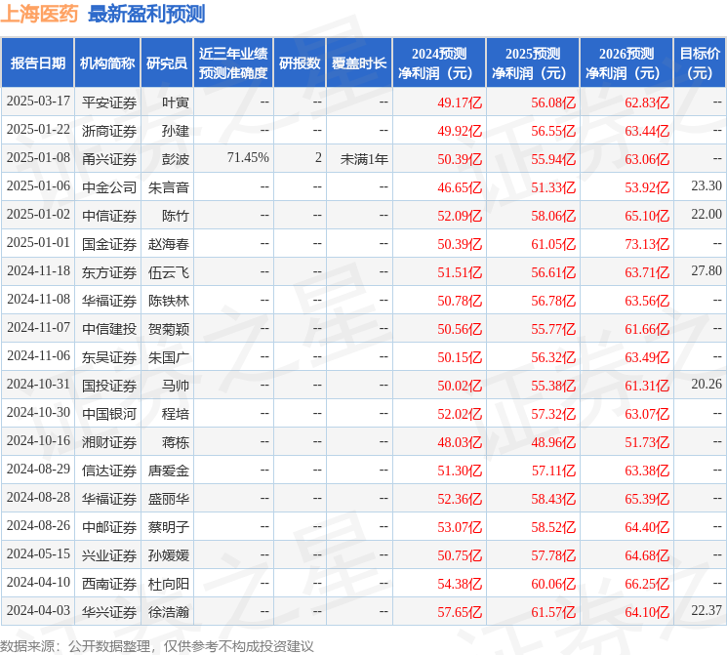727x655 pixels.
Task: Click researcher 徐浩瀚
Action: (x=169, y=612)
